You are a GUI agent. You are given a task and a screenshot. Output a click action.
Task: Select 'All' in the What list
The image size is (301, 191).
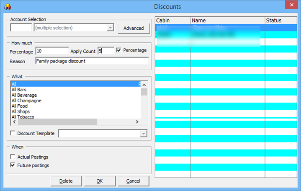pos(76,84)
